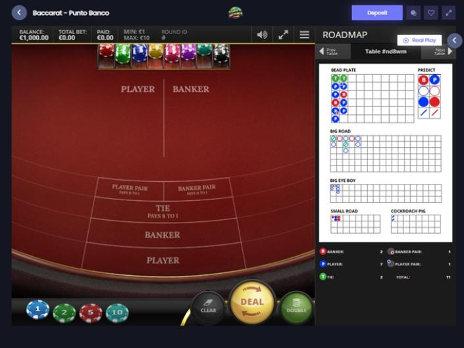
Task: Click the Deposit button
Action: point(377,12)
